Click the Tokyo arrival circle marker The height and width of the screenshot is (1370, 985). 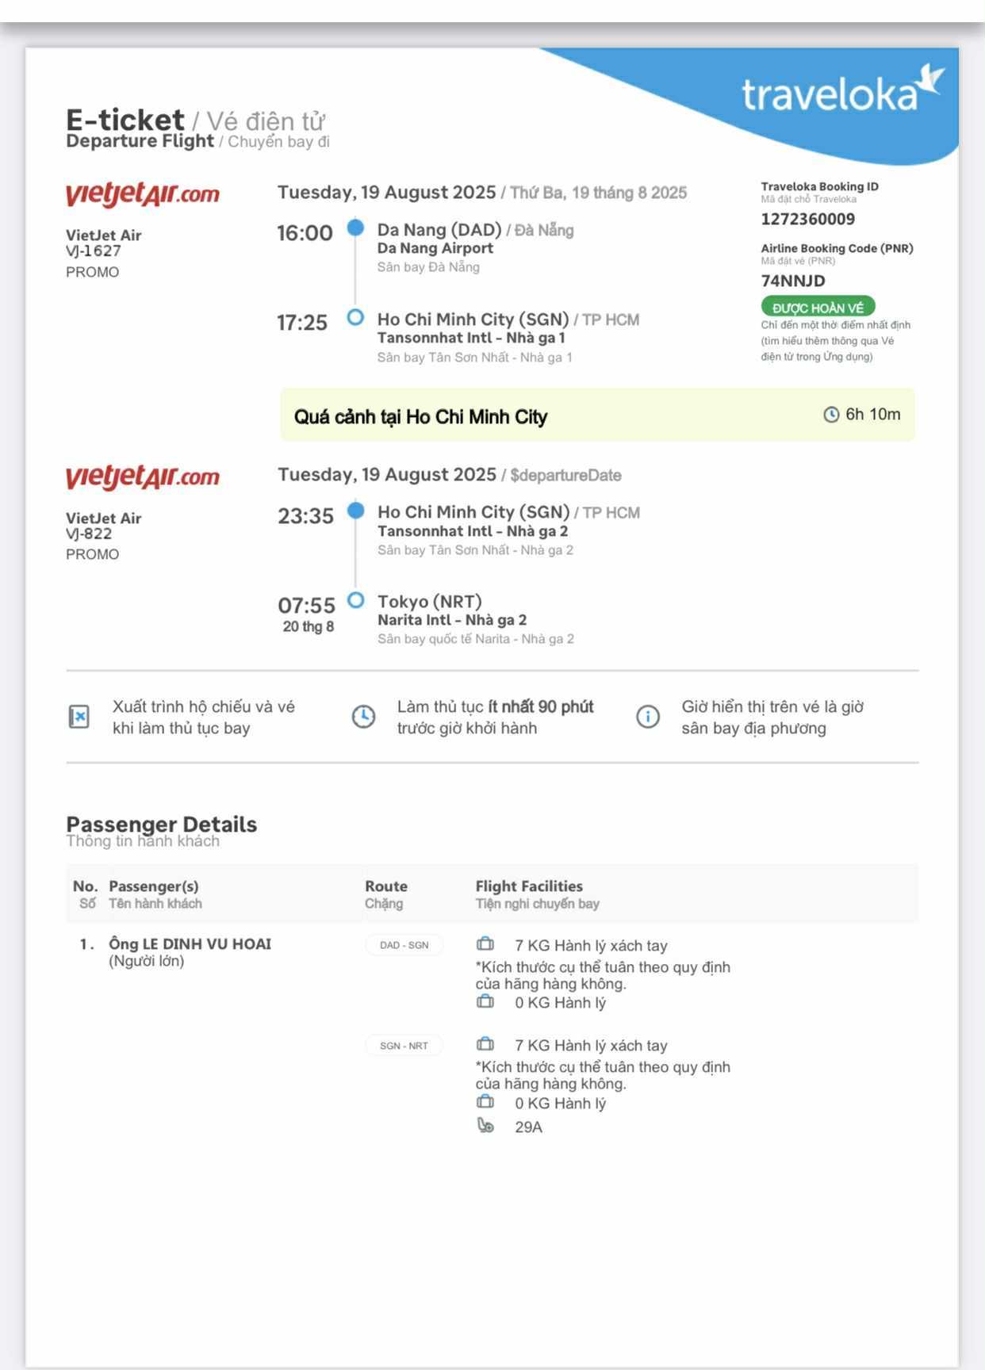pyautogui.click(x=356, y=600)
